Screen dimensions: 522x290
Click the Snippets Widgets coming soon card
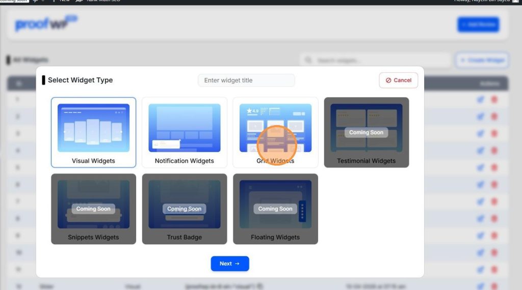click(x=94, y=209)
